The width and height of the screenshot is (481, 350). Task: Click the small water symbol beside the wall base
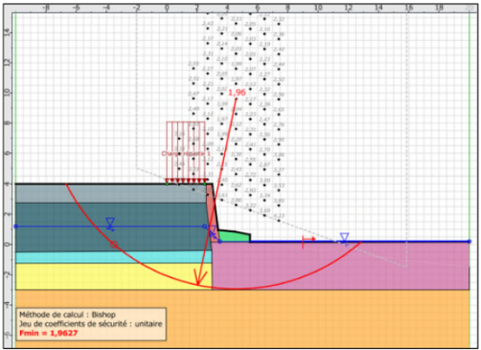[213, 231]
